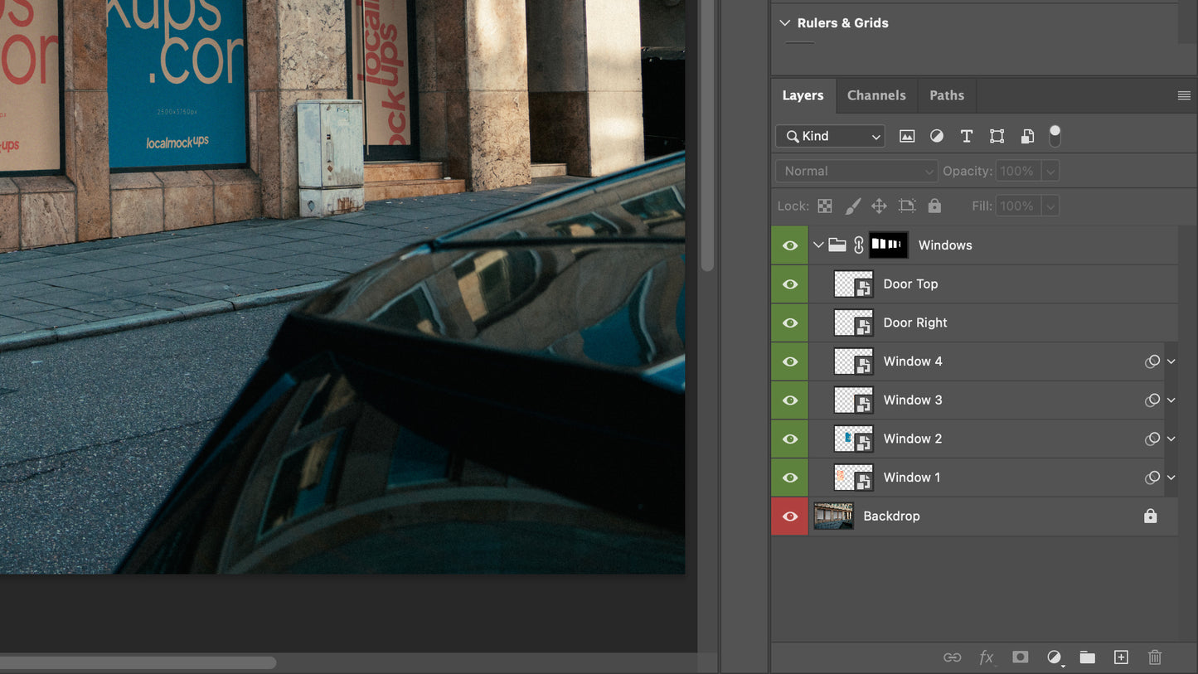The height and width of the screenshot is (674, 1198).
Task: Collapse the Windows layer group
Action: tap(818, 245)
